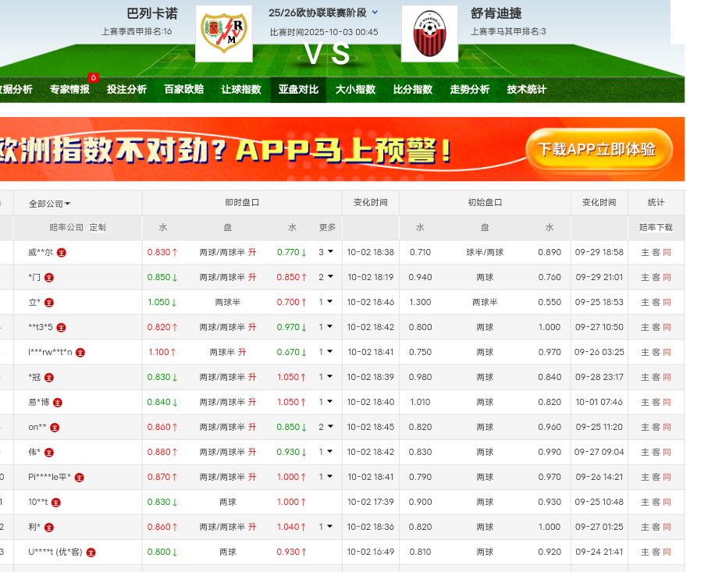Click the 下载APP立即体验 button
The height and width of the screenshot is (572, 722).
tap(599, 149)
